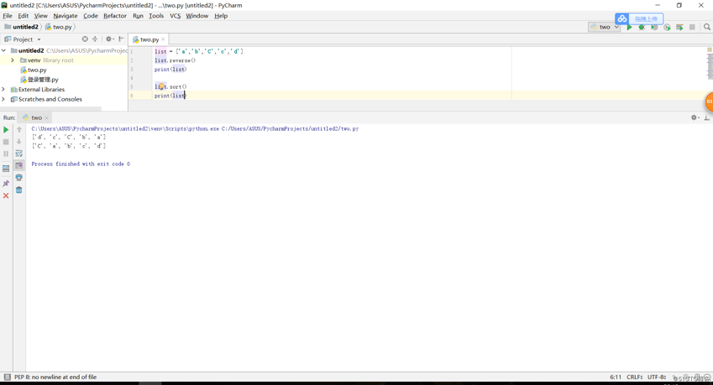Open the Refactor menu

point(114,16)
